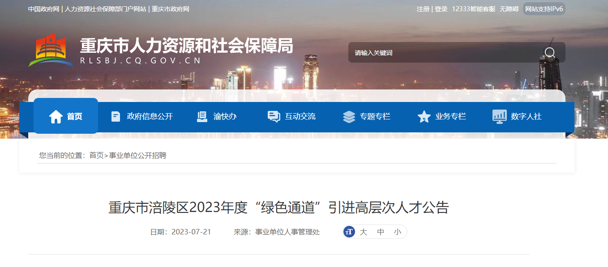Set font size to 中
The height and width of the screenshot is (267, 608).
point(381,232)
